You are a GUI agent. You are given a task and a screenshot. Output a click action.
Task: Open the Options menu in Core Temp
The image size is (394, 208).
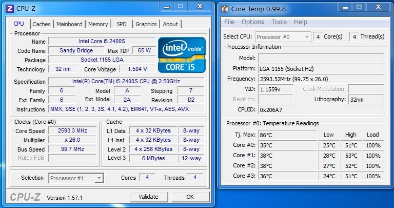[x=253, y=22]
